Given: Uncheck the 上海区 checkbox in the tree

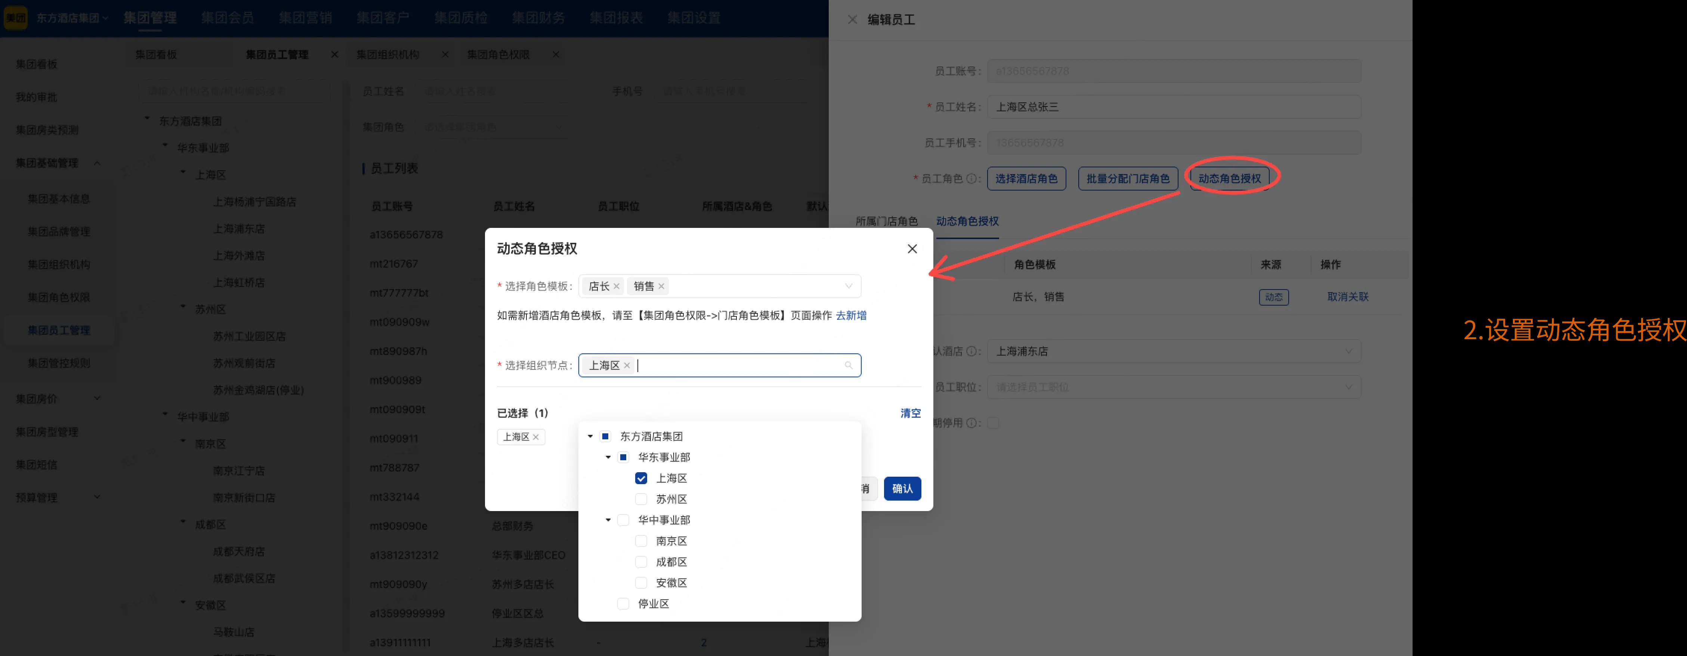Looking at the screenshot, I should coord(640,478).
